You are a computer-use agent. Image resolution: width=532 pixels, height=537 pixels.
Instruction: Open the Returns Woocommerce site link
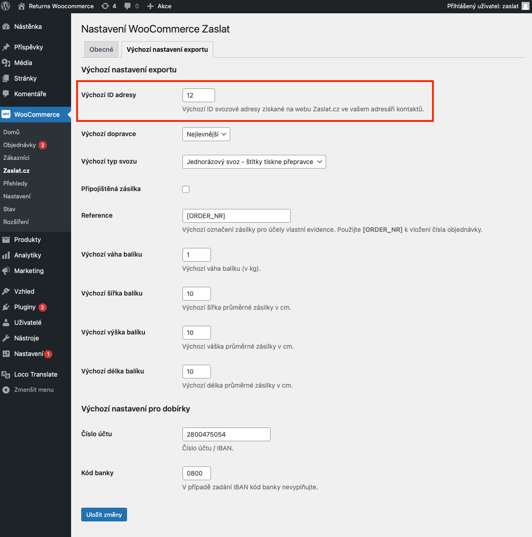pyautogui.click(x=61, y=6)
